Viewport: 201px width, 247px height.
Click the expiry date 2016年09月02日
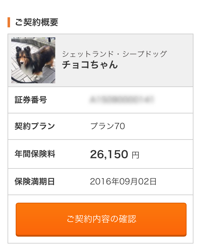(123, 181)
